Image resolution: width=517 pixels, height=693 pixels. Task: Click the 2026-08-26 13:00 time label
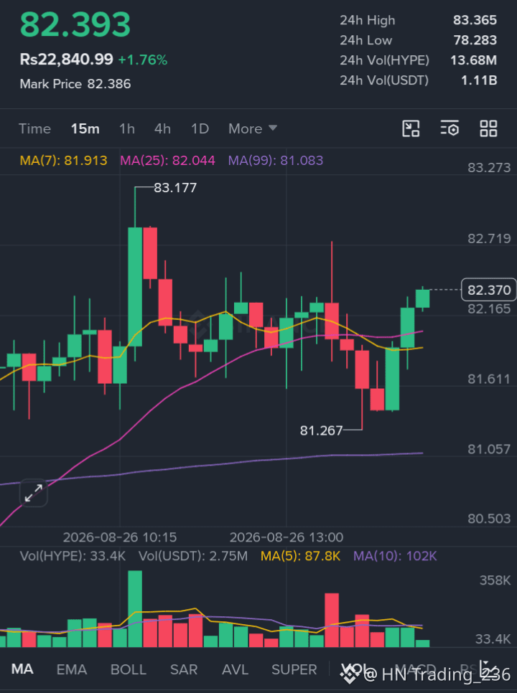pos(287,537)
